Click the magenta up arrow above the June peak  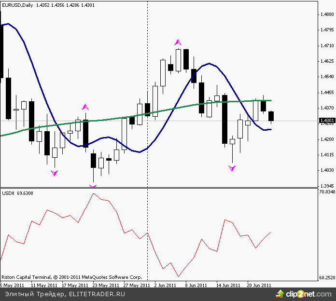click(x=178, y=42)
